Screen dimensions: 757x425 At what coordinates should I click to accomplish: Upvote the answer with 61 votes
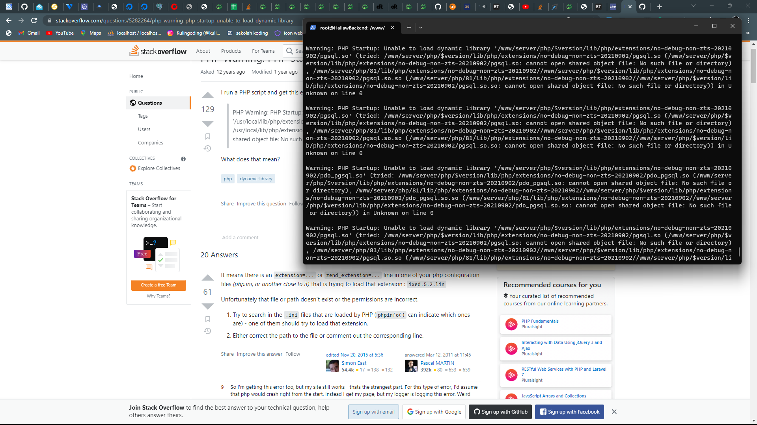point(207,278)
